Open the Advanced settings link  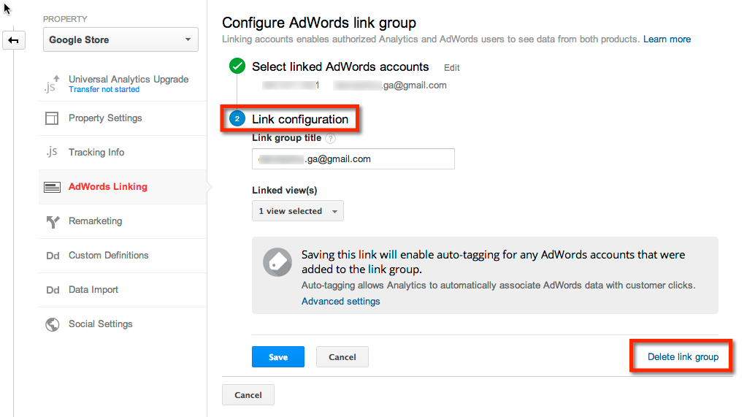point(340,301)
